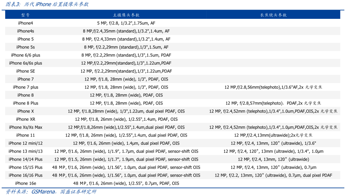Select the iPhone 16/16 Plus ultrawide specs
The width and height of the screenshot is (346, 196).
coord(273,175)
